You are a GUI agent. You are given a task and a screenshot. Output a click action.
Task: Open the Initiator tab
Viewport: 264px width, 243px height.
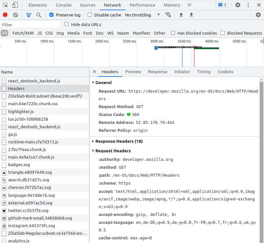(x=182, y=72)
